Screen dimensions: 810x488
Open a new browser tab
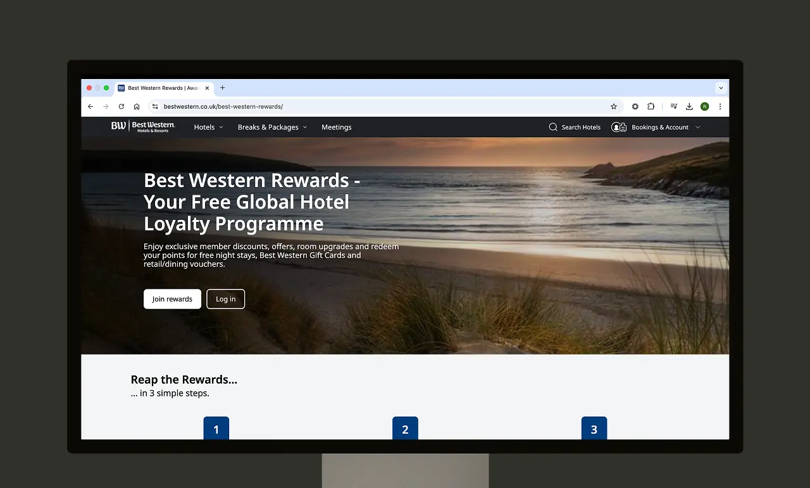pyautogui.click(x=222, y=88)
